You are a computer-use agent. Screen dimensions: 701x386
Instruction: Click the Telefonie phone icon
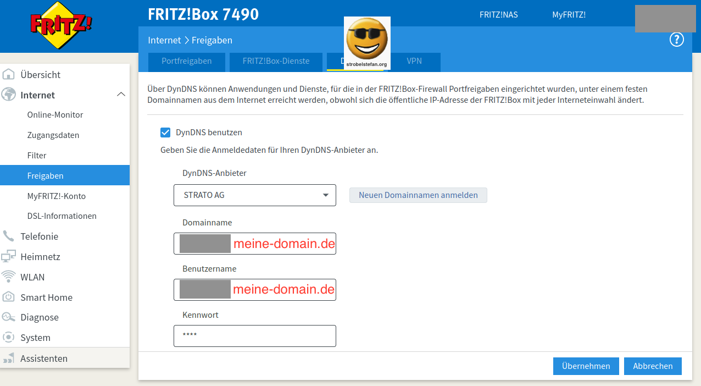pyautogui.click(x=9, y=236)
